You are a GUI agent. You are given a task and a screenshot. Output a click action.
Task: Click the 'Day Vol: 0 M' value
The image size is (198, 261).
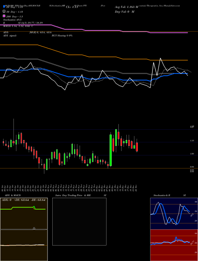(x=124, y=11)
